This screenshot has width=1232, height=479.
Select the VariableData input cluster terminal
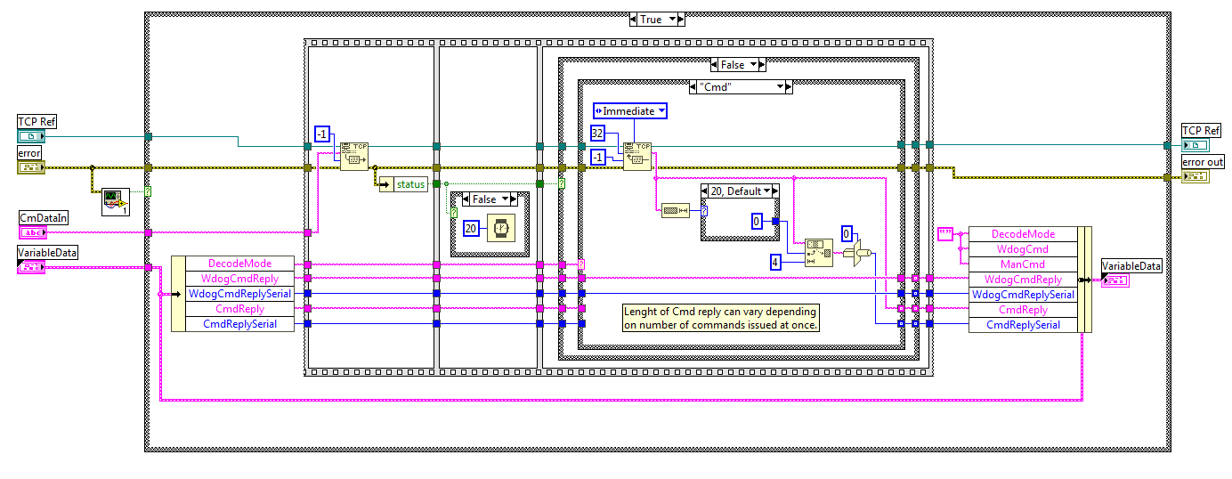30,267
